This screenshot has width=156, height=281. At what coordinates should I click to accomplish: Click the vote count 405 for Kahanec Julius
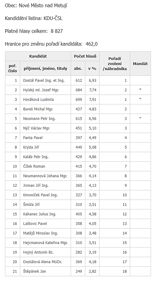tap(79, 214)
